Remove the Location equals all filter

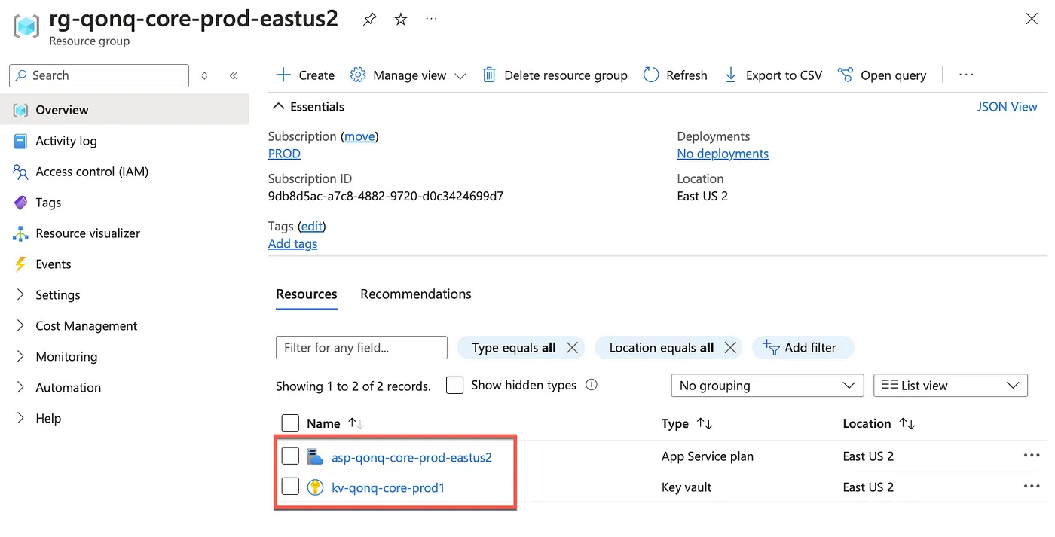(x=730, y=348)
